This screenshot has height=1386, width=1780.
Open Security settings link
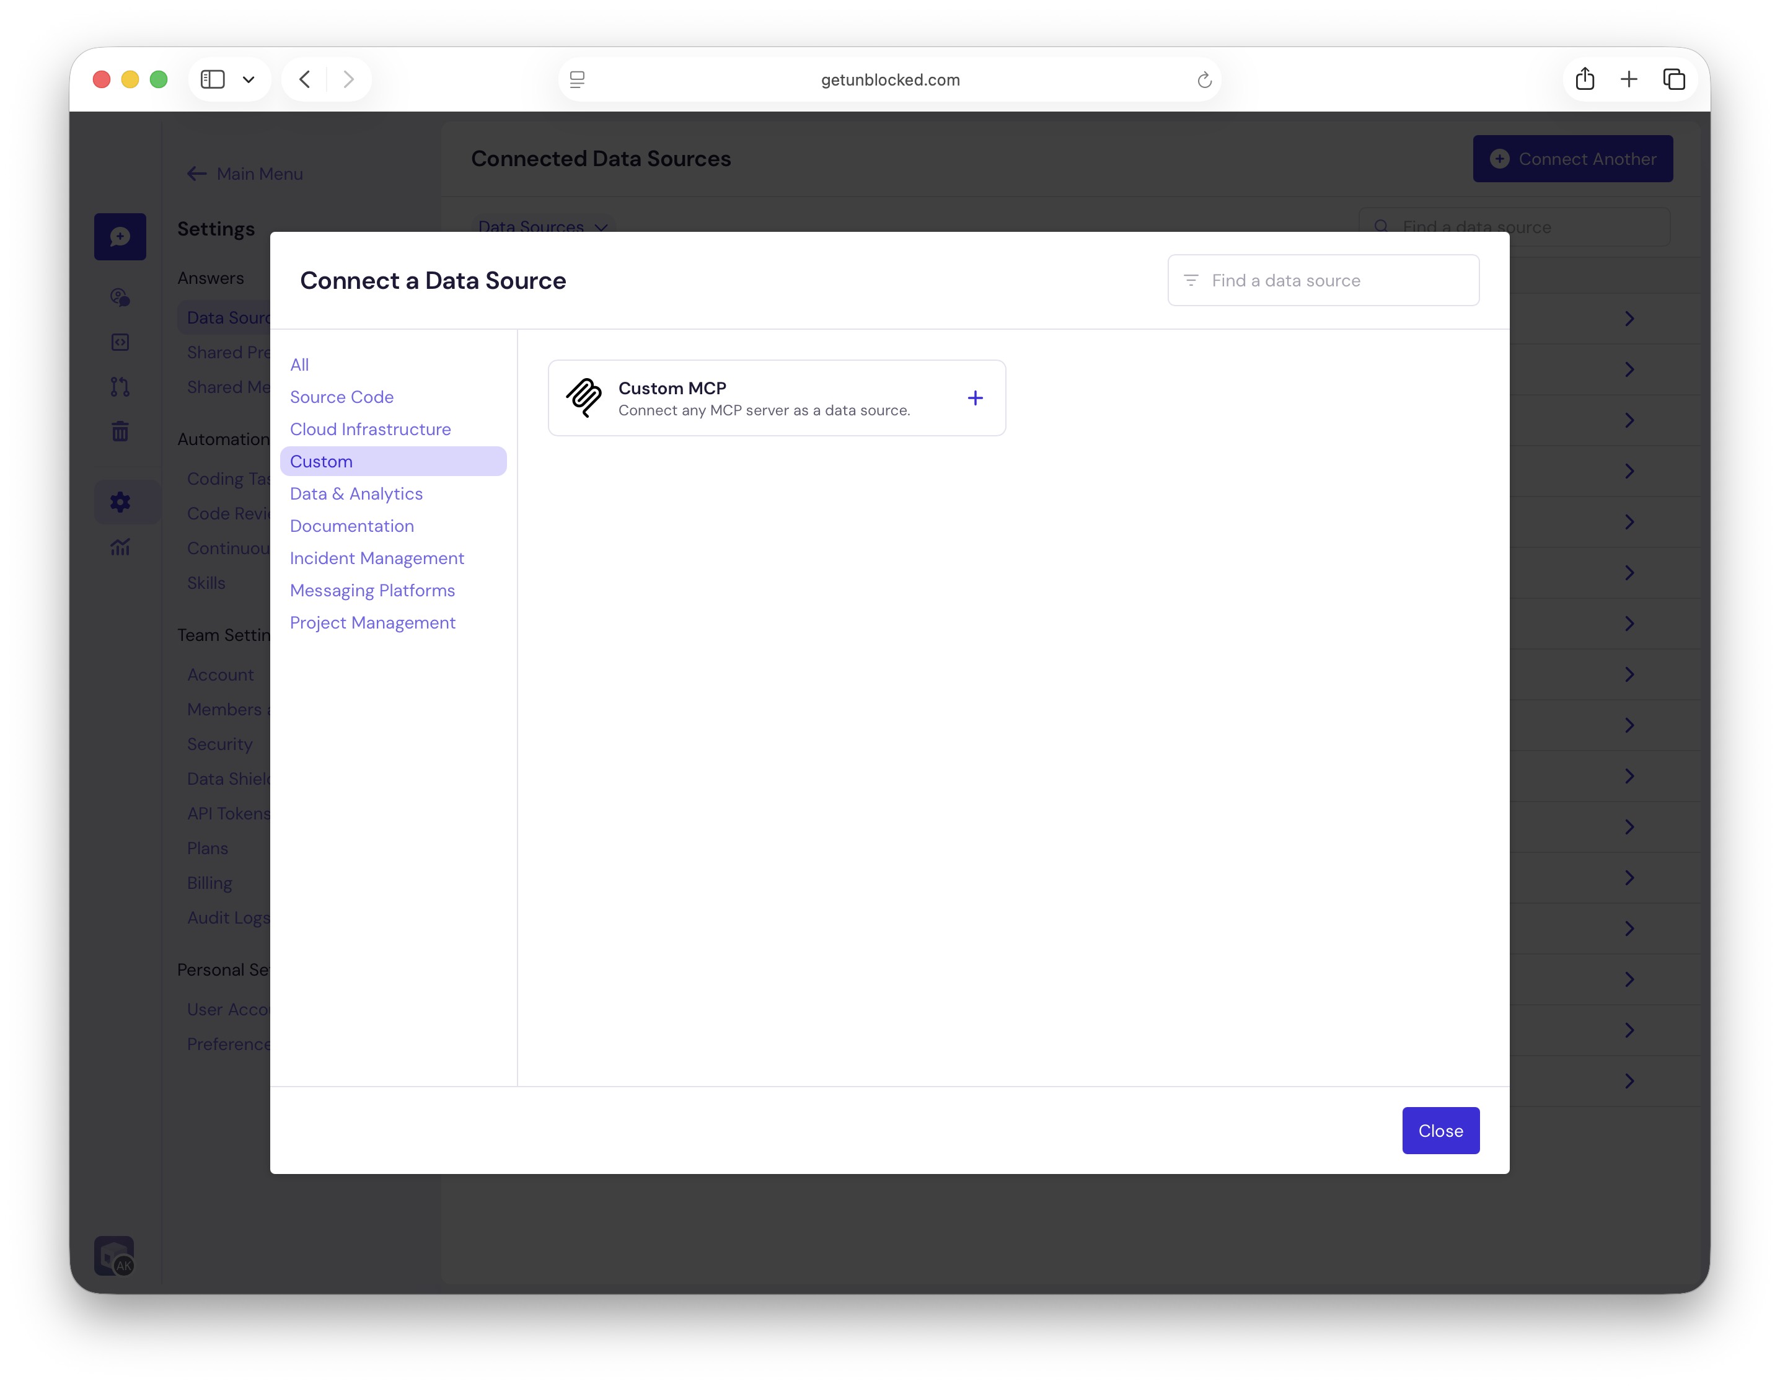coord(219,744)
